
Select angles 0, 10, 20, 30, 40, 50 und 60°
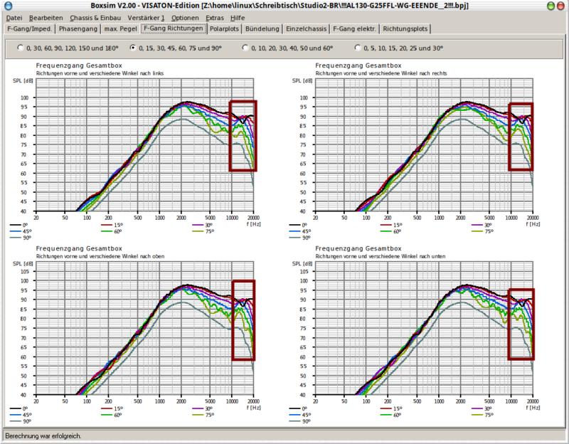245,48
